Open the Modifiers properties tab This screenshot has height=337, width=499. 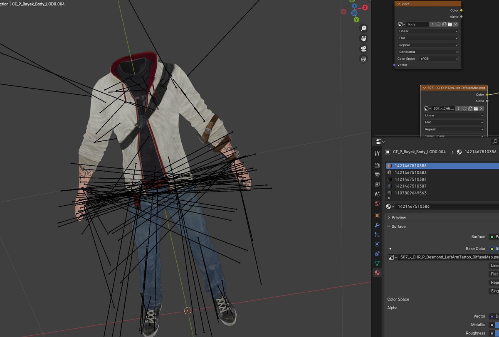point(377,225)
